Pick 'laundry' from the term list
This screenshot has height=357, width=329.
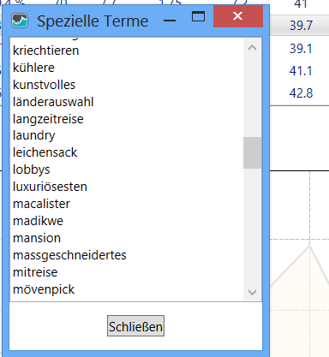[x=34, y=135]
